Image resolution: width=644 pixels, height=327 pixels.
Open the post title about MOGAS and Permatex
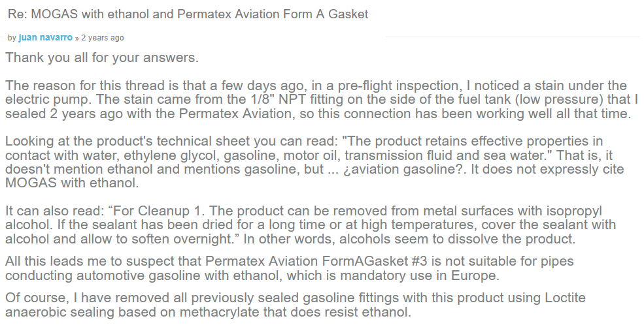pyautogui.click(x=188, y=14)
